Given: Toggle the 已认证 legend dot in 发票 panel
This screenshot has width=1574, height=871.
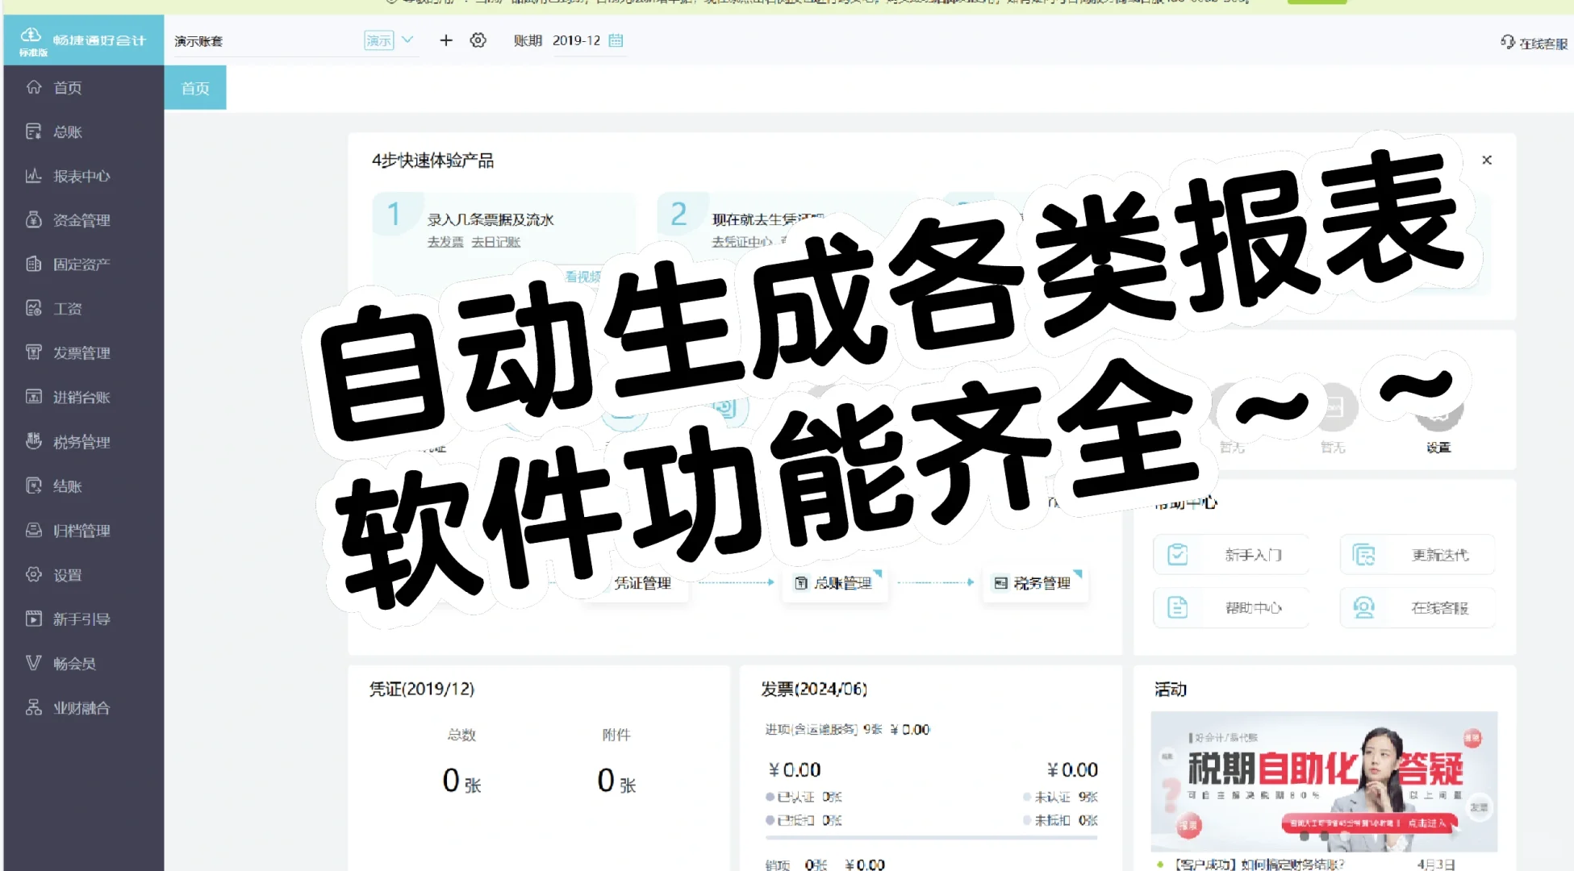Looking at the screenshot, I should tap(768, 797).
